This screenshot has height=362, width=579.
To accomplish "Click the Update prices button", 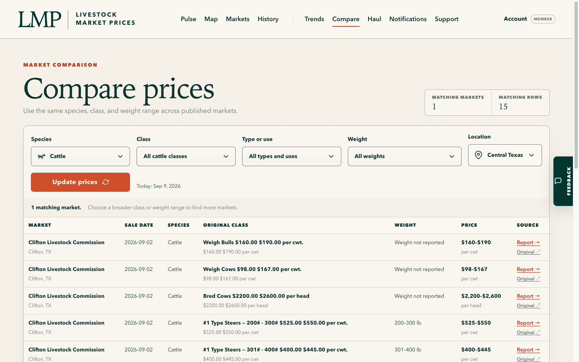I will (x=80, y=182).
